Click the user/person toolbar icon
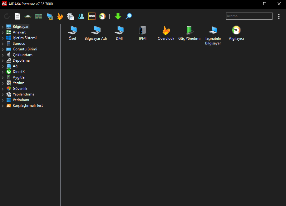Image resolution: width=286 pixels, height=206 pixels. (x=81, y=16)
